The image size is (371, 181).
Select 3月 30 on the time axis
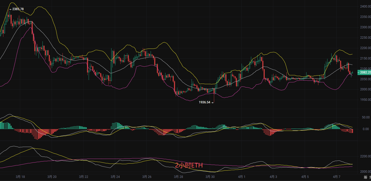pyautogui.click(x=210, y=177)
